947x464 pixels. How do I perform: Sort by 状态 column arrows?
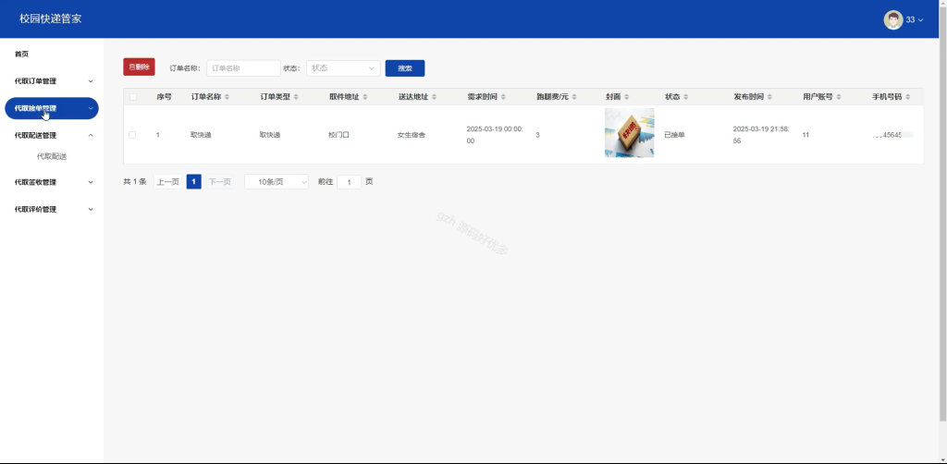coord(685,97)
